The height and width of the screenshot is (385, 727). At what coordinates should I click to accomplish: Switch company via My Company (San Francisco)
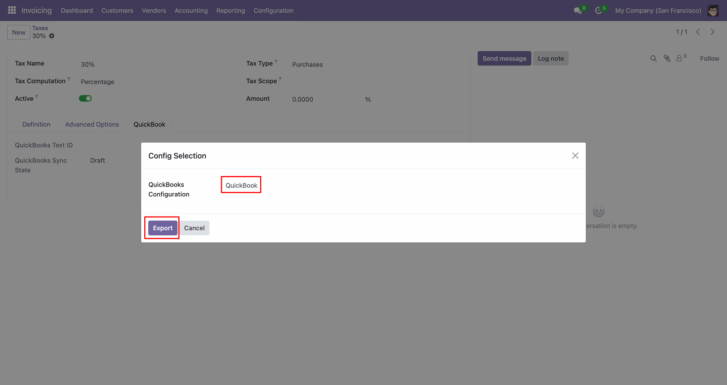point(658,11)
